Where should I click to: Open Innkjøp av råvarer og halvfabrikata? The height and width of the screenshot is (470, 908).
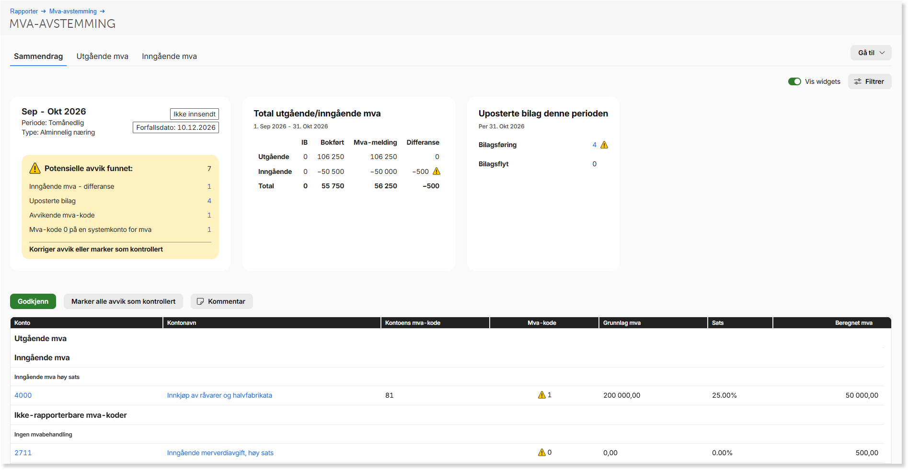click(219, 395)
